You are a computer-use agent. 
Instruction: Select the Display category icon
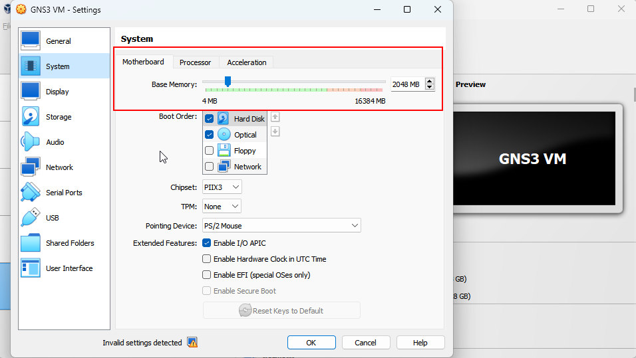(x=31, y=91)
